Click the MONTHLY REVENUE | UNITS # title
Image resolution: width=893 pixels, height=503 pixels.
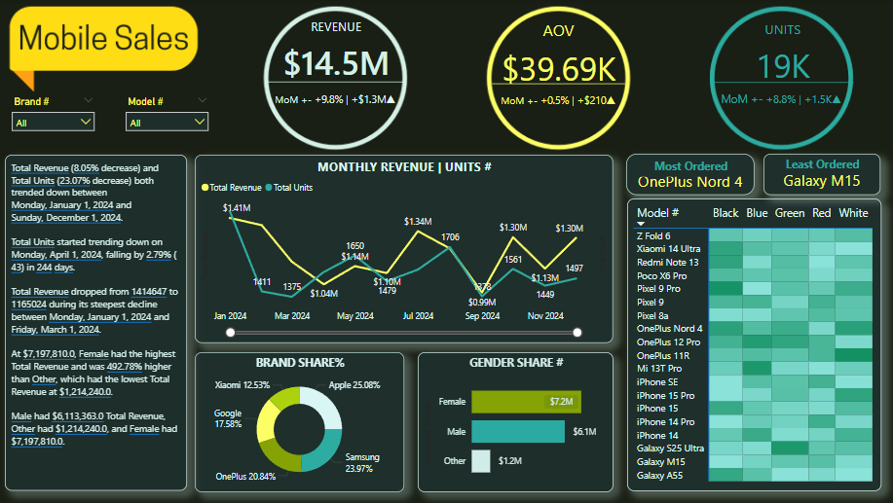tap(404, 166)
